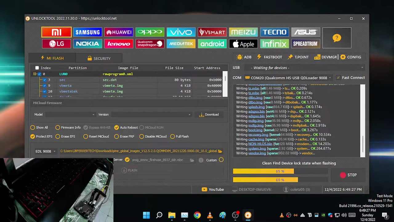Click the Download firmware button

point(209,114)
